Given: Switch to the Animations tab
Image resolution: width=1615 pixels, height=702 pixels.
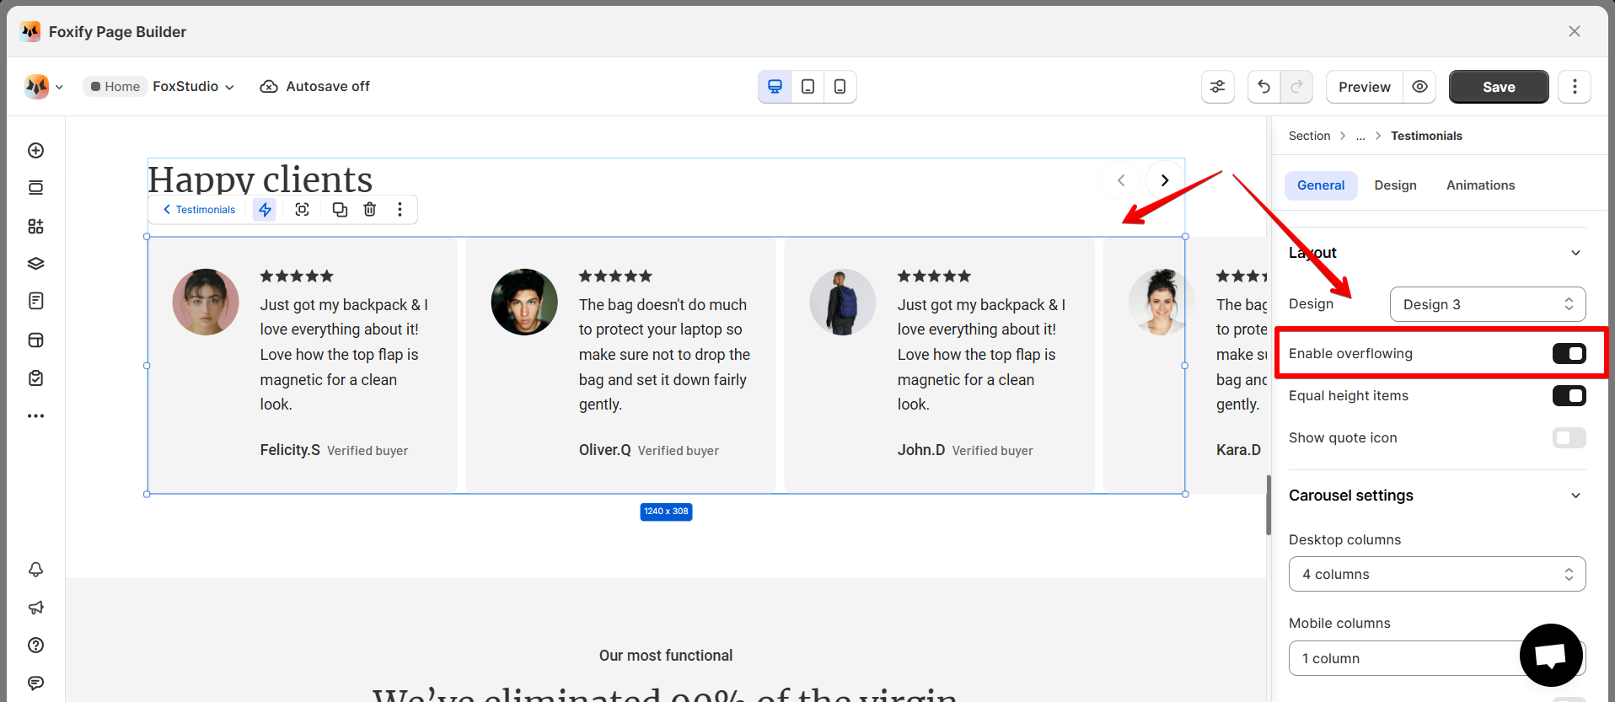Looking at the screenshot, I should (x=1480, y=185).
